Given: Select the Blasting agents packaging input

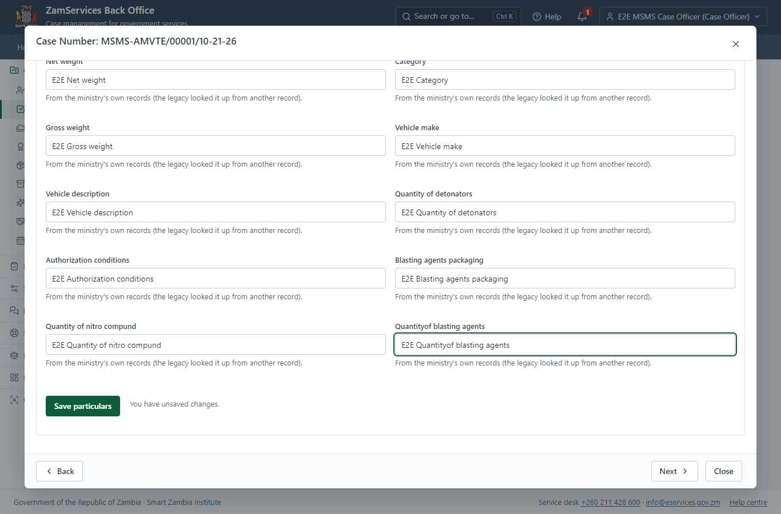Looking at the screenshot, I should pos(565,278).
